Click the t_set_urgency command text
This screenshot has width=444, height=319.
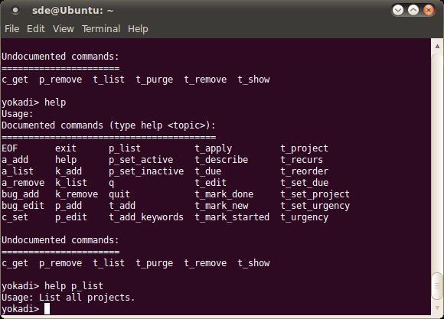pyautogui.click(x=315, y=206)
